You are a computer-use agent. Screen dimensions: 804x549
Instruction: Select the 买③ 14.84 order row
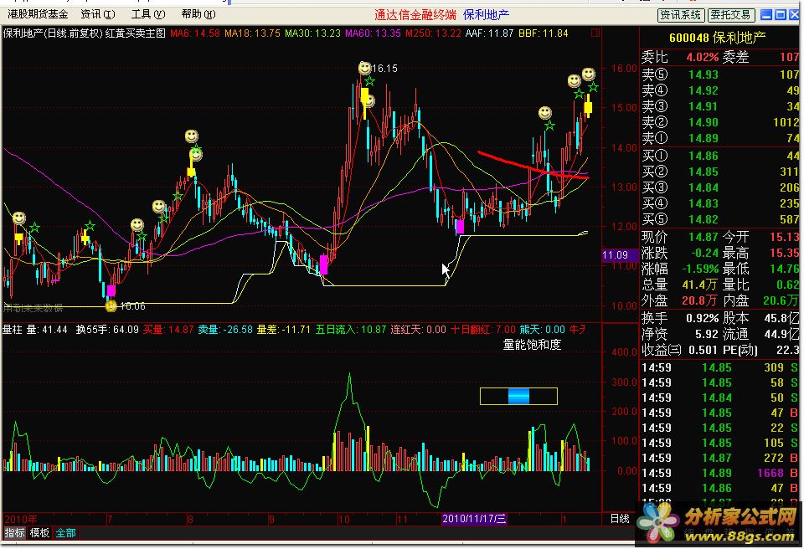[720, 187]
